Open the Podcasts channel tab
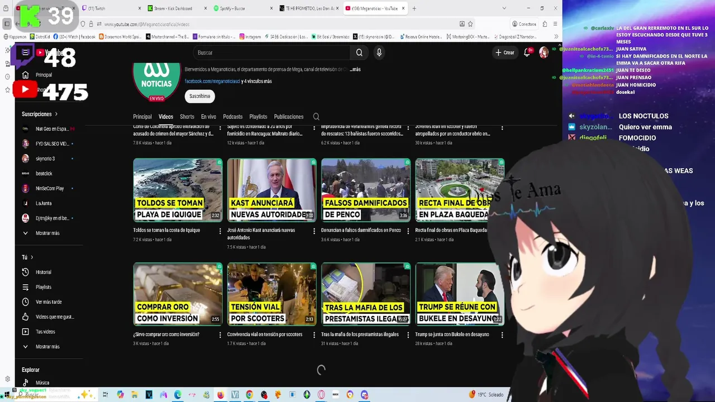 tap(232, 117)
